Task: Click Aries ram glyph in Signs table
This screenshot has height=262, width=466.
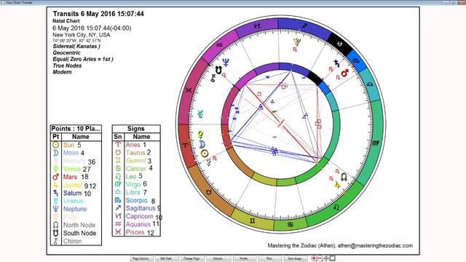Action: 118,145
